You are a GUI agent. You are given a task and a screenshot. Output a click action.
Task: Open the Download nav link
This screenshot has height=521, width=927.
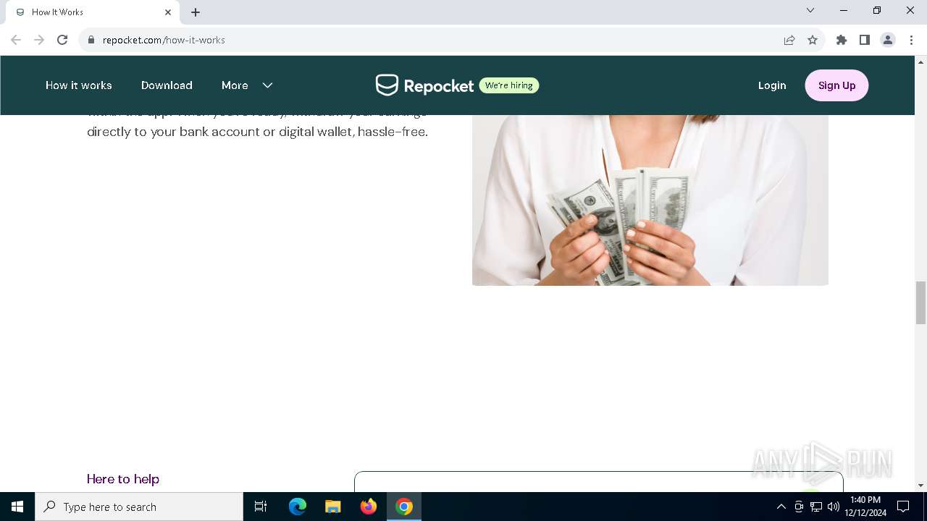pyautogui.click(x=167, y=85)
